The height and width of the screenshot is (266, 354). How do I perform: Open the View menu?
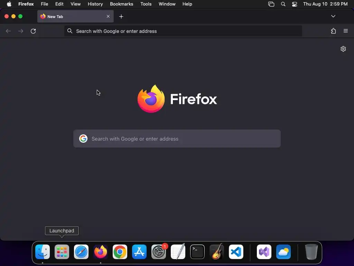point(76,4)
